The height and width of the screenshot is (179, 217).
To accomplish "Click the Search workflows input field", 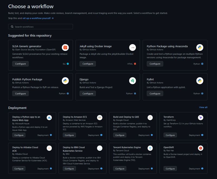I will click(x=41, y=26).
